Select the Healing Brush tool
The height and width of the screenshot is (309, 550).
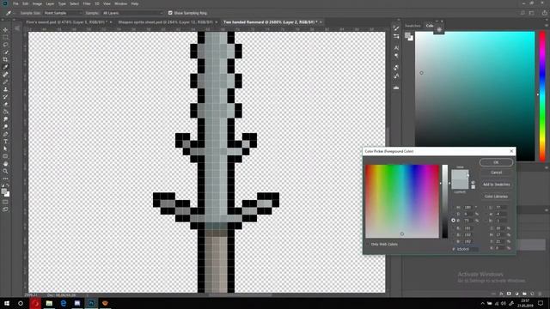pos(5,75)
